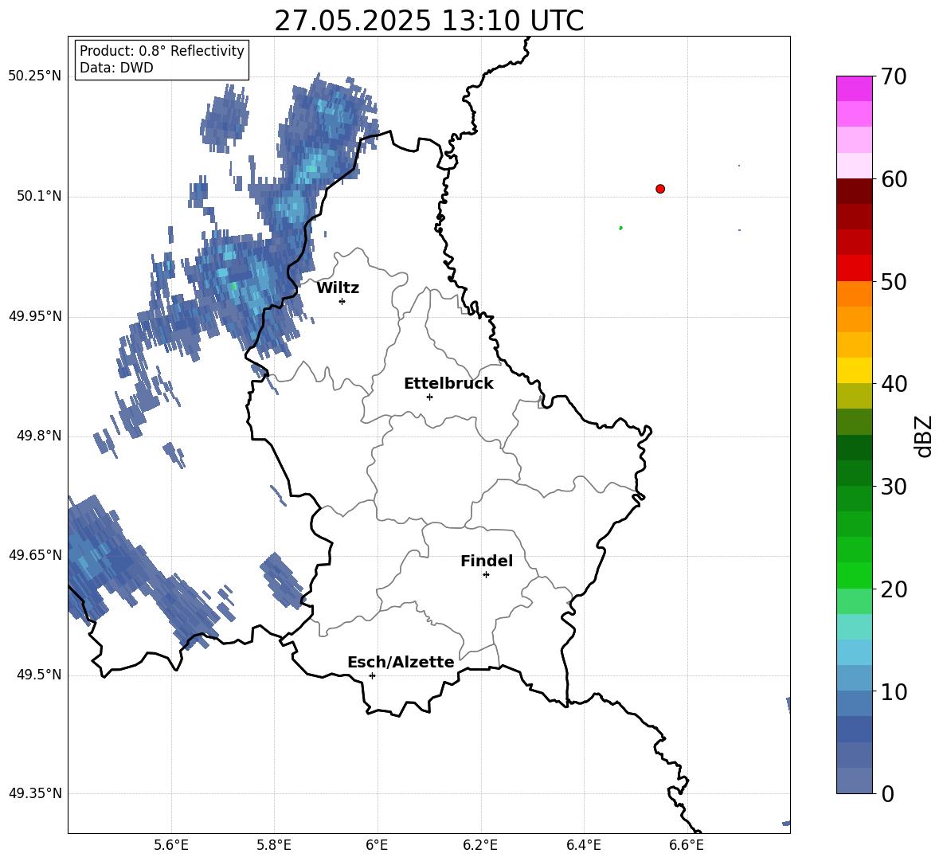Click the green pixel in the echo west of Wiltz

point(233,286)
